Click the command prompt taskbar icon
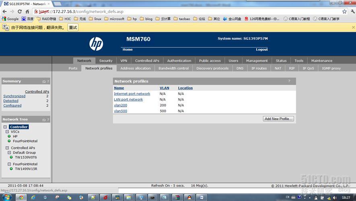 pos(152,197)
